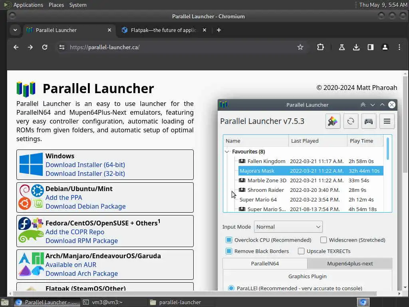Open the launcher hamburger menu

(387, 122)
